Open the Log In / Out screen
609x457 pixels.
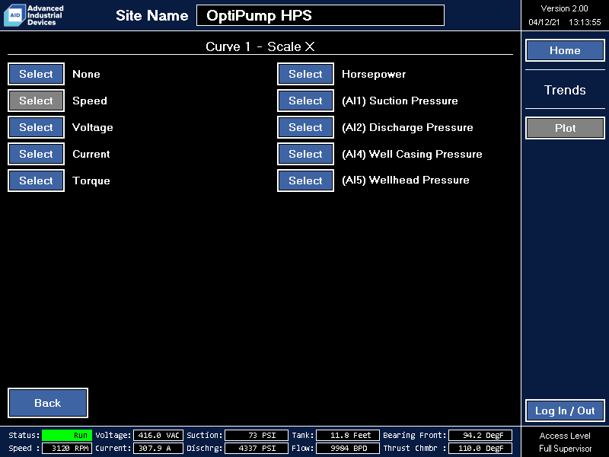(565, 411)
